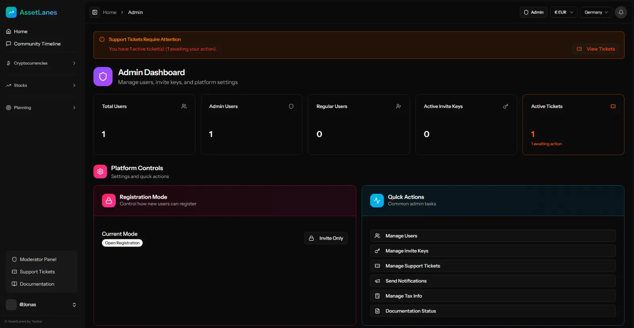The image size is (634, 328).
Task: Click the AssetLanes brand name
Action: coord(38,12)
